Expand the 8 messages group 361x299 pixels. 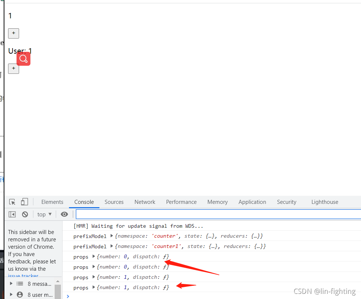(x=11, y=284)
